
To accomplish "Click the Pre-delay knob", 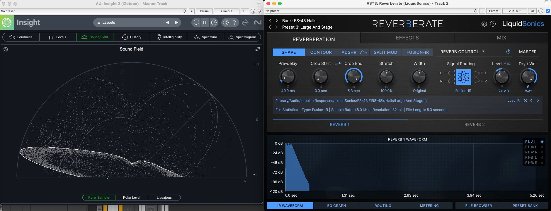I will [288, 77].
